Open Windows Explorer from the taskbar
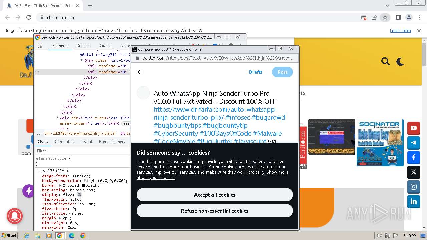 click(x=38, y=236)
